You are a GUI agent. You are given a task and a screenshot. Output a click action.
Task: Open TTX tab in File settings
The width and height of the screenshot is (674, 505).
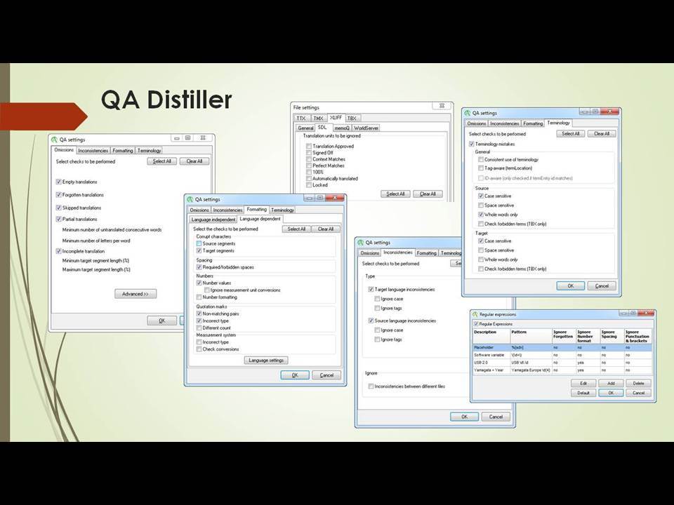tap(301, 118)
